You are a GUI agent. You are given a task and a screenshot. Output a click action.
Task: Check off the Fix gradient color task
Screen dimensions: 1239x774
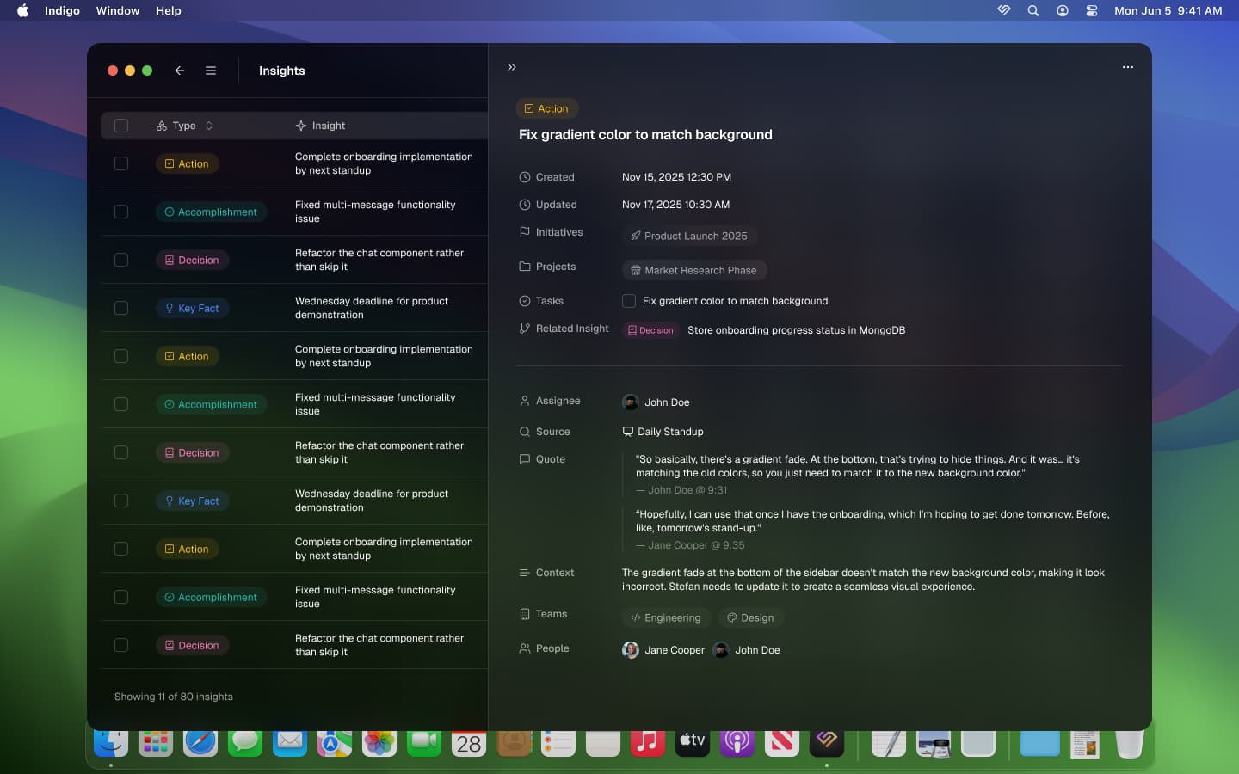tap(629, 301)
